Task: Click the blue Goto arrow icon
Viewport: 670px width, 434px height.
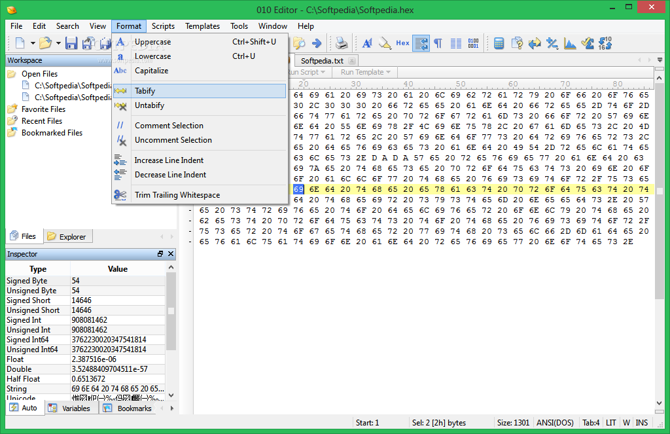Action: [x=317, y=43]
